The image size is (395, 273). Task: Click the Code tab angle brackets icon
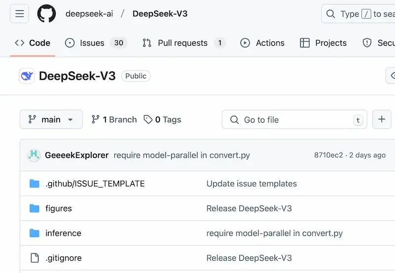19,43
